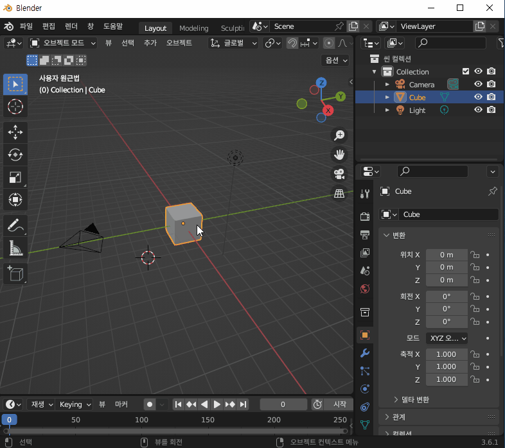Toggle auto keying record button

(x=150, y=404)
